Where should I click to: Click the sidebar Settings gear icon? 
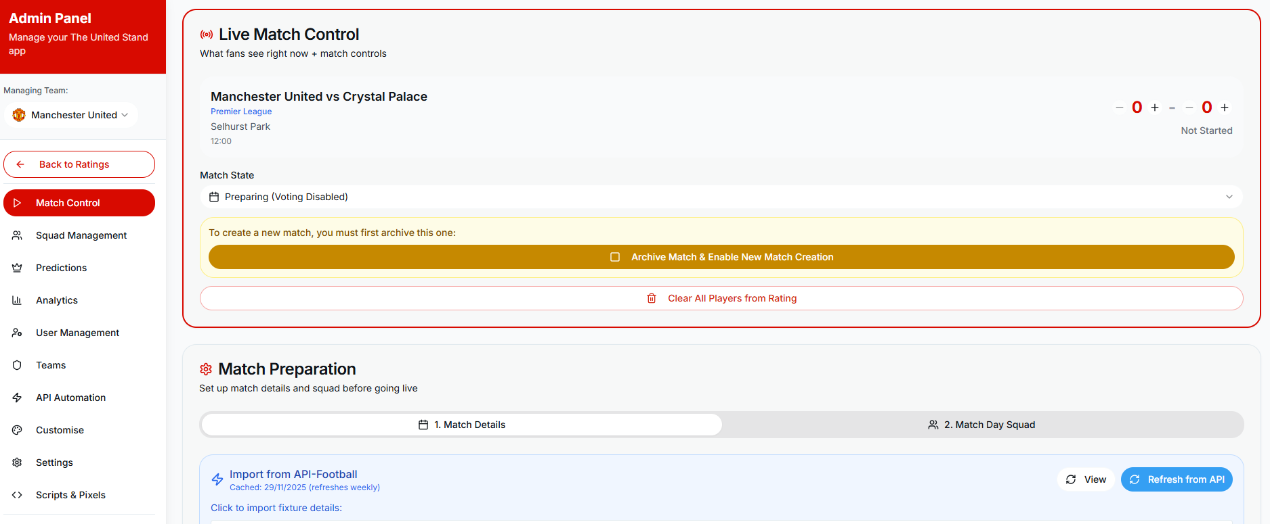(17, 462)
